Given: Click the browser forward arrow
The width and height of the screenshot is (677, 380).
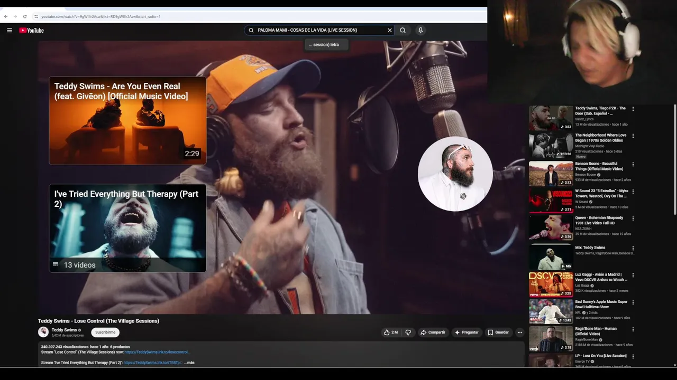Looking at the screenshot, I should coord(15,16).
